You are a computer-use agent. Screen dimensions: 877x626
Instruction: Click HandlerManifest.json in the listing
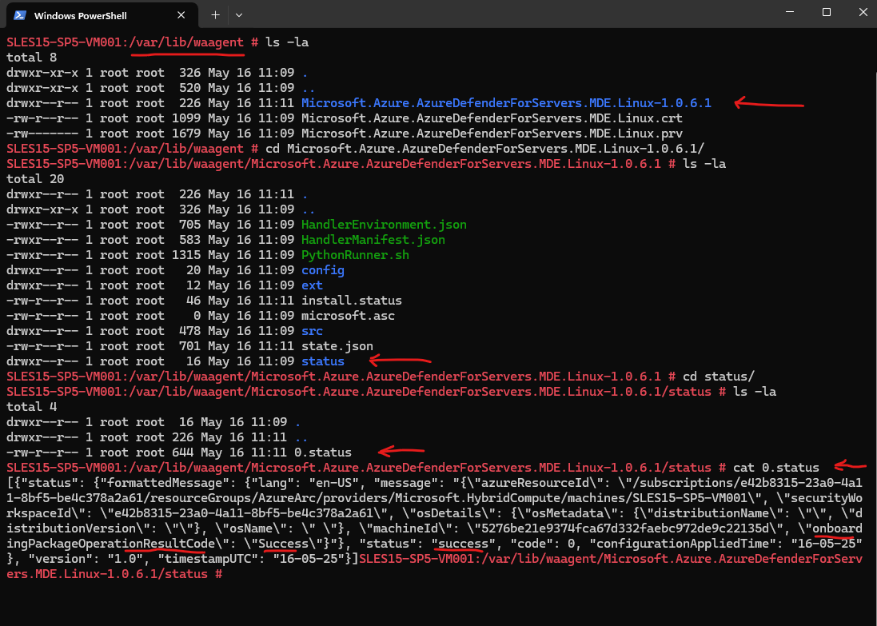pos(373,239)
